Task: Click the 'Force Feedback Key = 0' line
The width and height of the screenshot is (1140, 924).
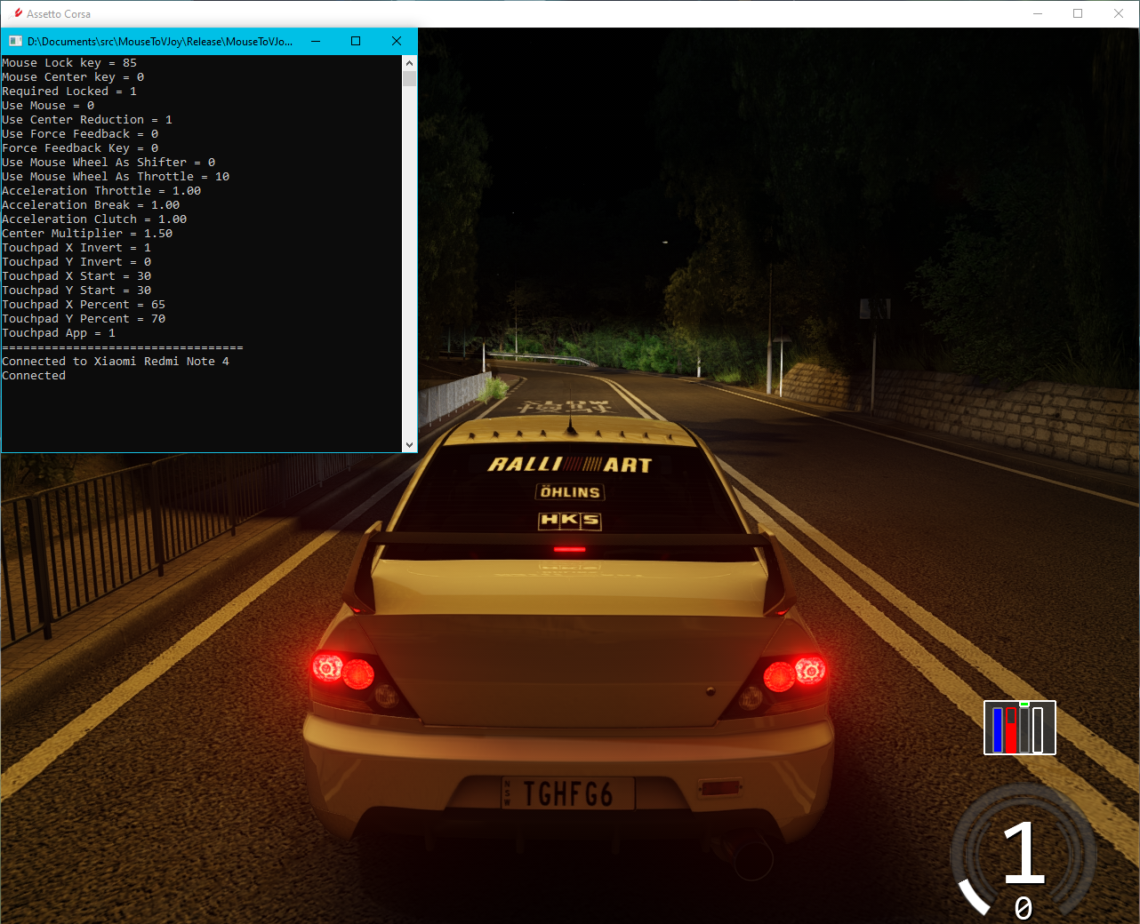Action: tap(80, 148)
